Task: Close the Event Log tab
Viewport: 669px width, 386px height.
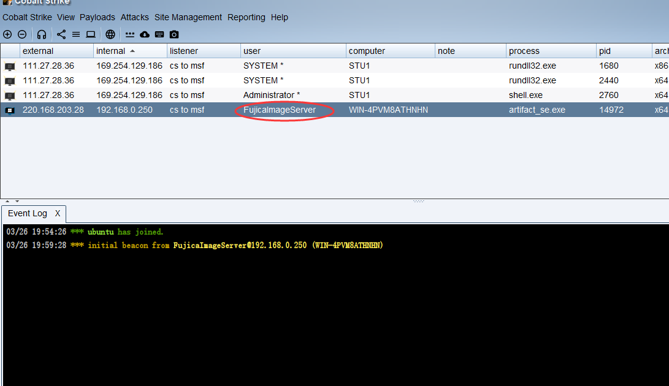Action: (x=58, y=213)
